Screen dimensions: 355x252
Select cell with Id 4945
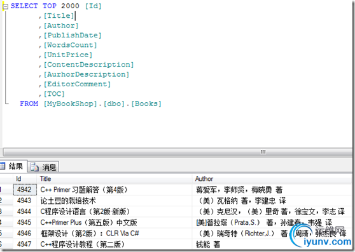tap(25, 222)
